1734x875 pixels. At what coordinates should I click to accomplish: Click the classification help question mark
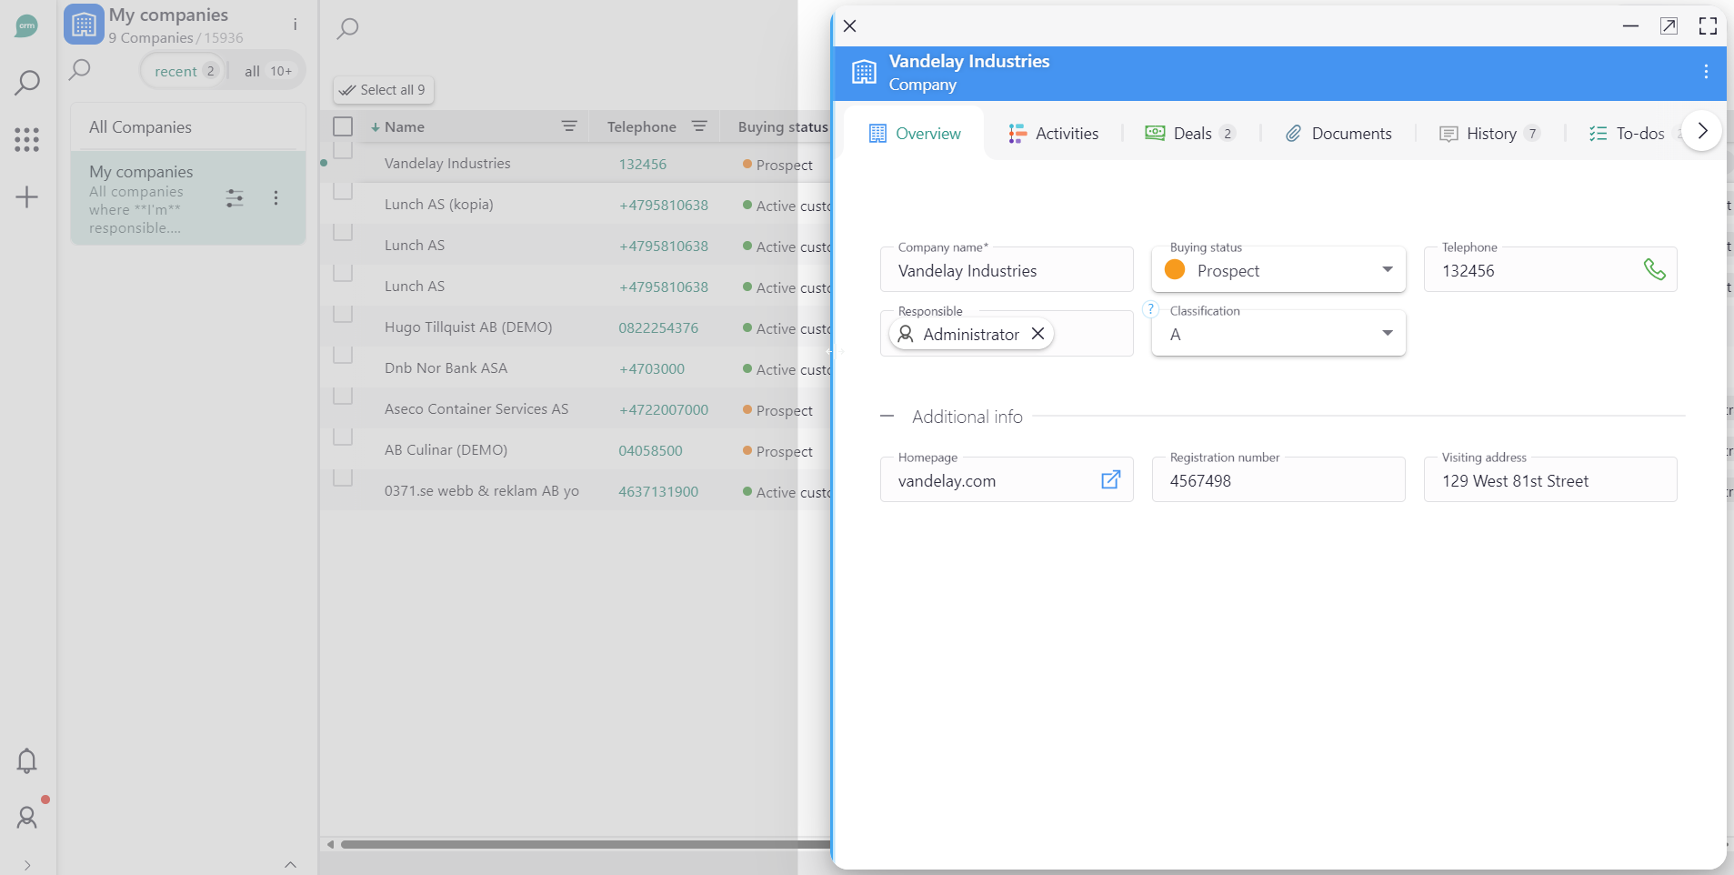click(1150, 309)
